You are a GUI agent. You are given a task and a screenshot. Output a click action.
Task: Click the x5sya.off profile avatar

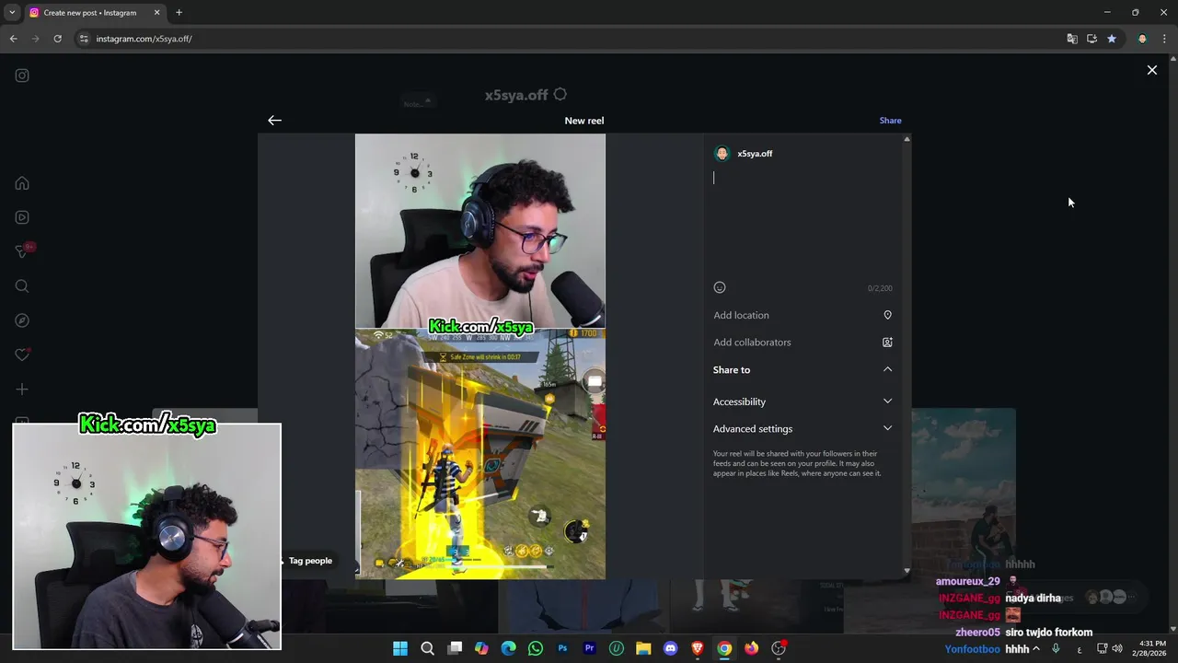(722, 154)
